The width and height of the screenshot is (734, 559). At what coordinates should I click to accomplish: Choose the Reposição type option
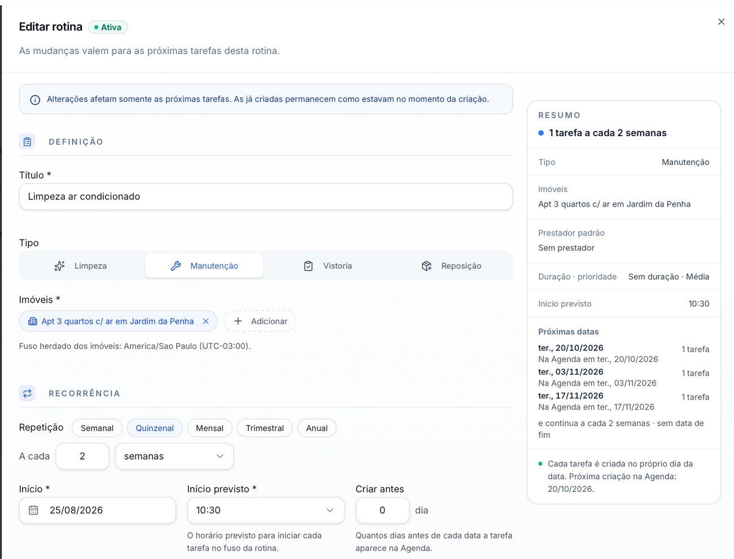451,266
